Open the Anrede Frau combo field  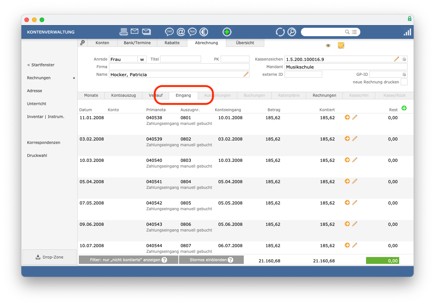pos(123,59)
